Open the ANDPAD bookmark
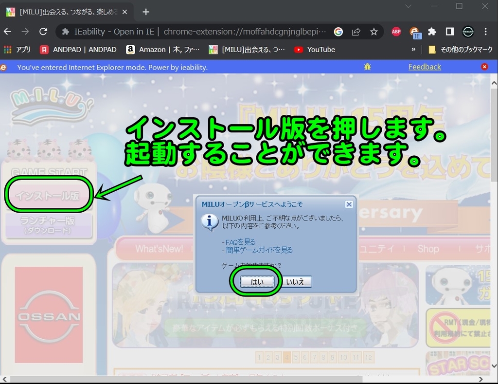The image size is (498, 384). (x=78, y=50)
